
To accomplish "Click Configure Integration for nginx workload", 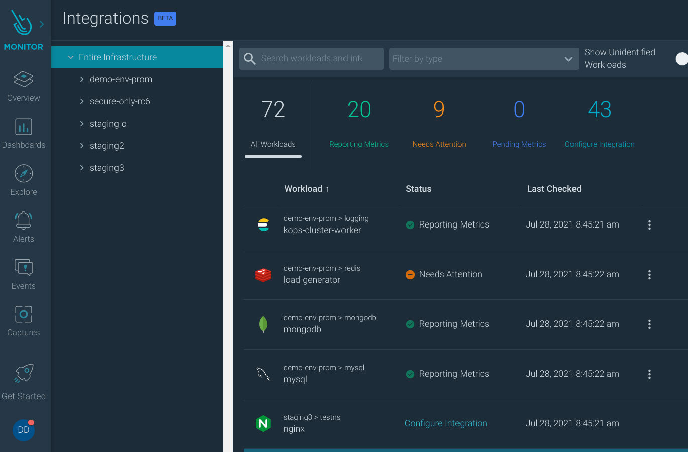I will (x=445, y=423).
